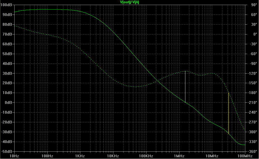Click the 0dB gain axis label
This screenshot has width=259, height=159.
click(x=8, y=102)
